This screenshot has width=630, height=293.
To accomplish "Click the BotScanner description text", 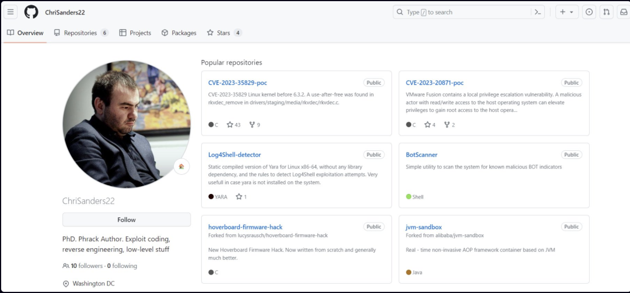I will [484, 167].
